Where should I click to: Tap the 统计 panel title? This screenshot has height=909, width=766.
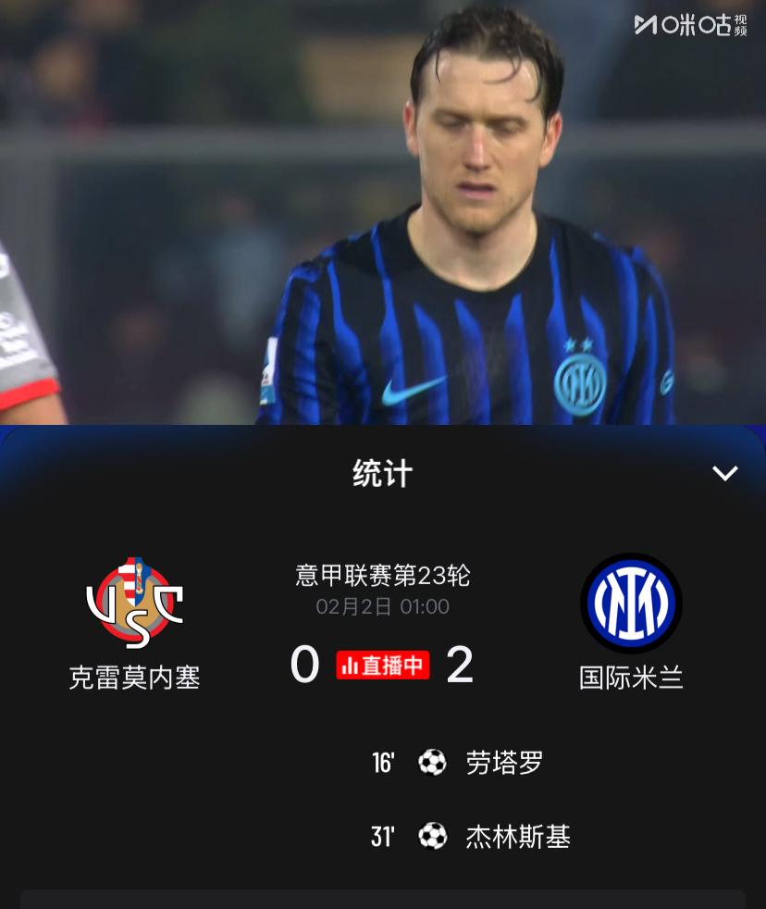[382, 473]
